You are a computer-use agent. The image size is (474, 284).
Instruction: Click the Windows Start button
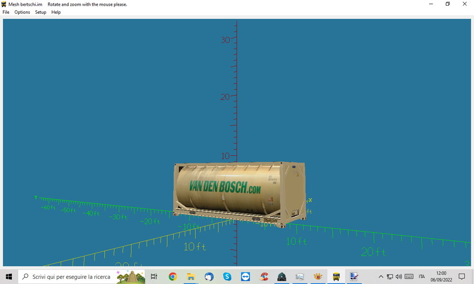(9, 276)
